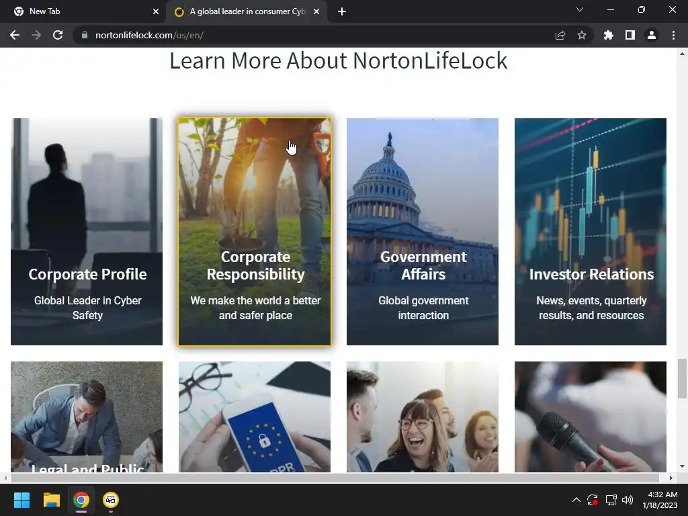Click 'News, events, quarterly results' text
This screenshot has width=688, height=516.
591,308
